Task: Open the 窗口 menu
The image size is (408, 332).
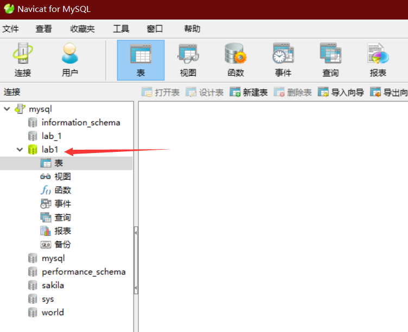Action: pos(155,29)
